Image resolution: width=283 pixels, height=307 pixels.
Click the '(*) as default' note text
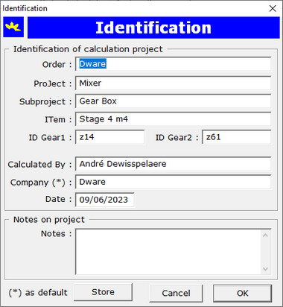coord(38,293)
